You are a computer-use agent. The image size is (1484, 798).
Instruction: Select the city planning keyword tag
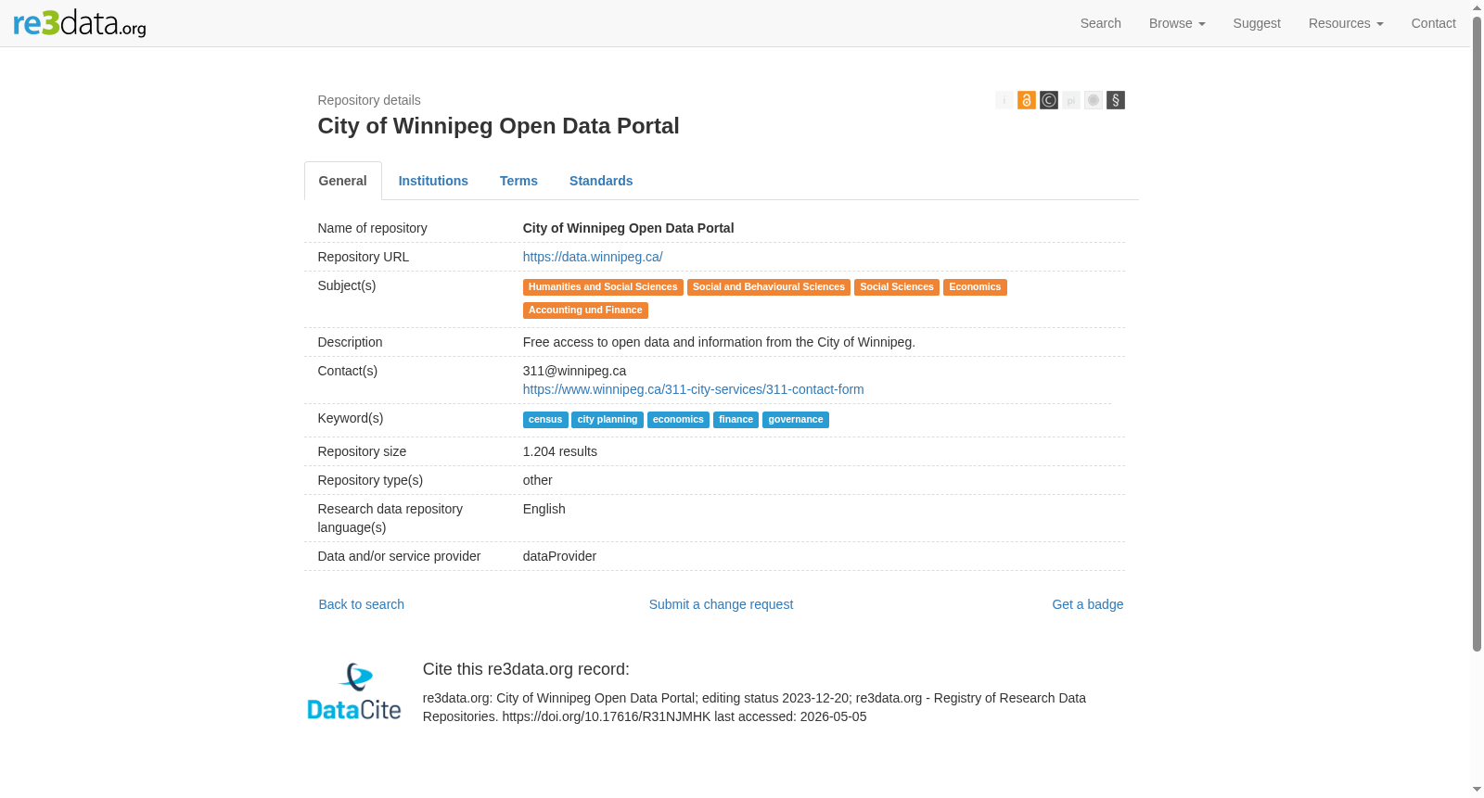[608, 420]
